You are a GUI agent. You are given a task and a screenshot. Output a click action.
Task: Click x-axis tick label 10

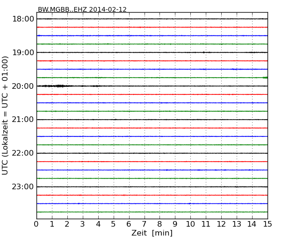pos(190,224)
